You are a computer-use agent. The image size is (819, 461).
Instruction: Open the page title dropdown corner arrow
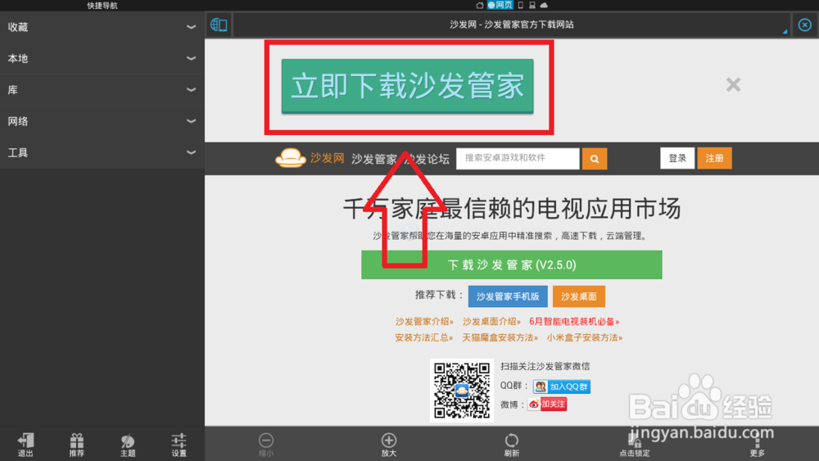(785, 31)
